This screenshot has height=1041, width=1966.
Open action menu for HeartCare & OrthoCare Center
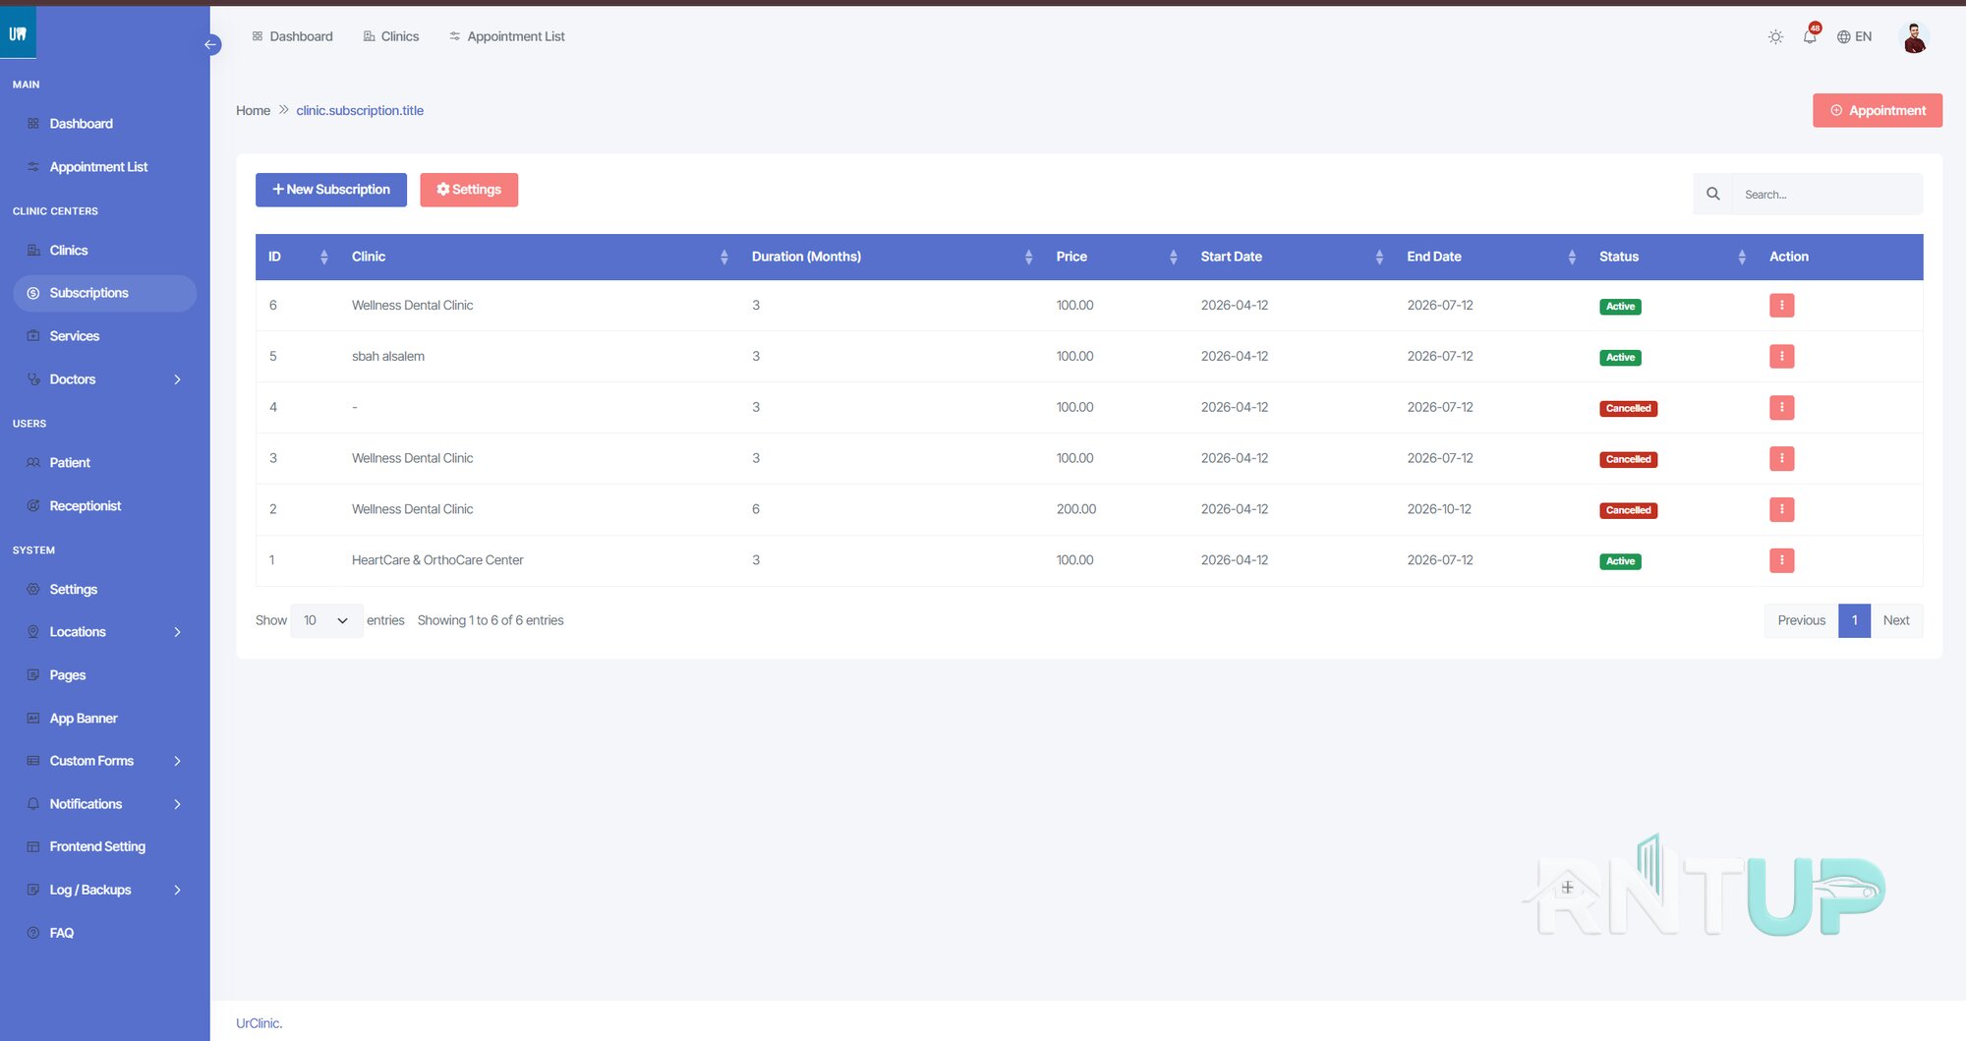[1781, 560]
